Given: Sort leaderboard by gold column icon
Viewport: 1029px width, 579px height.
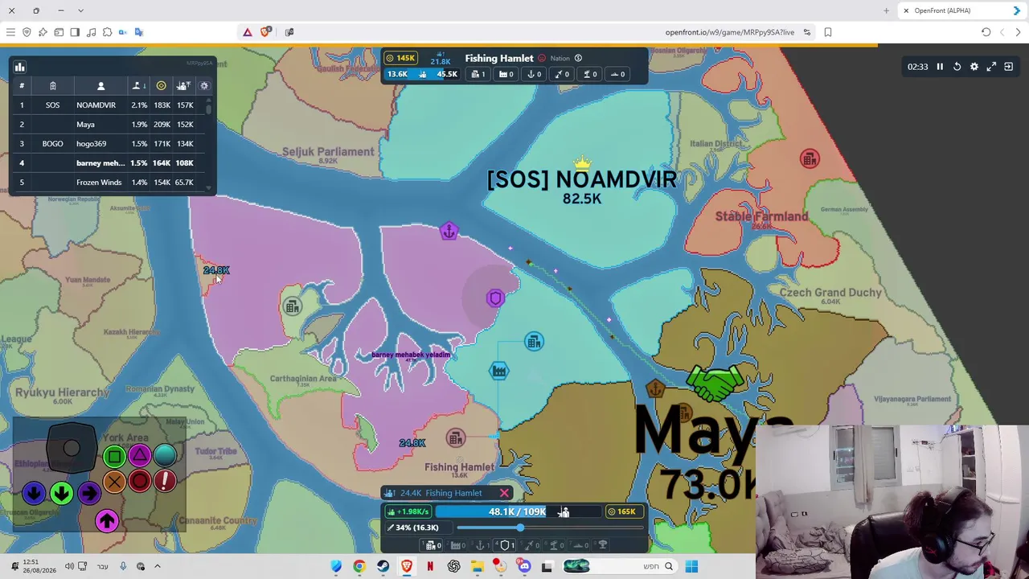Looking at the screenshot, I should click(x=162, y=85).
